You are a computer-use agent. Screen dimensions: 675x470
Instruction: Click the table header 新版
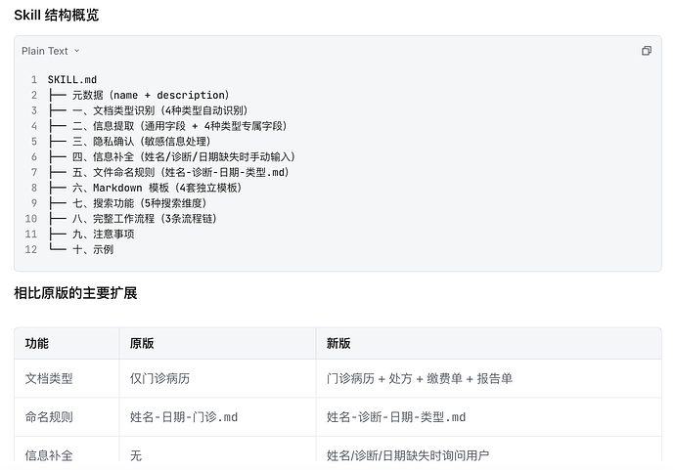tap(488, 343)
